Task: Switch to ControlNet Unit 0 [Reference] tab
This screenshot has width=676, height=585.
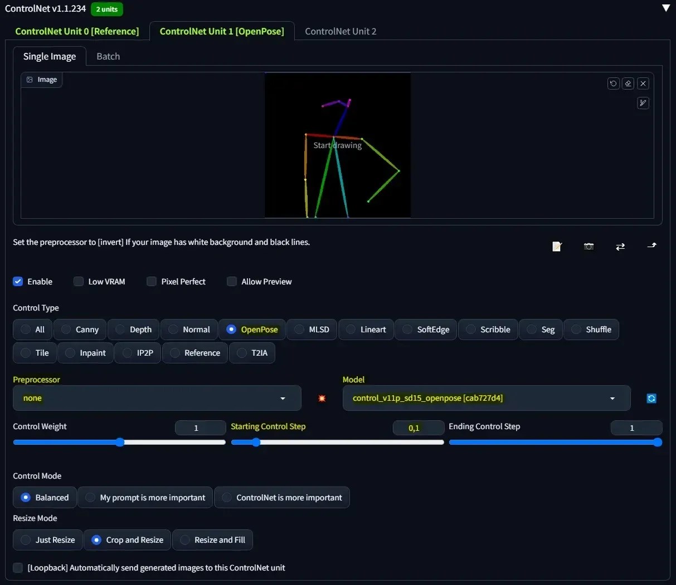Action: pyautogui.click(x=77, y=31)
